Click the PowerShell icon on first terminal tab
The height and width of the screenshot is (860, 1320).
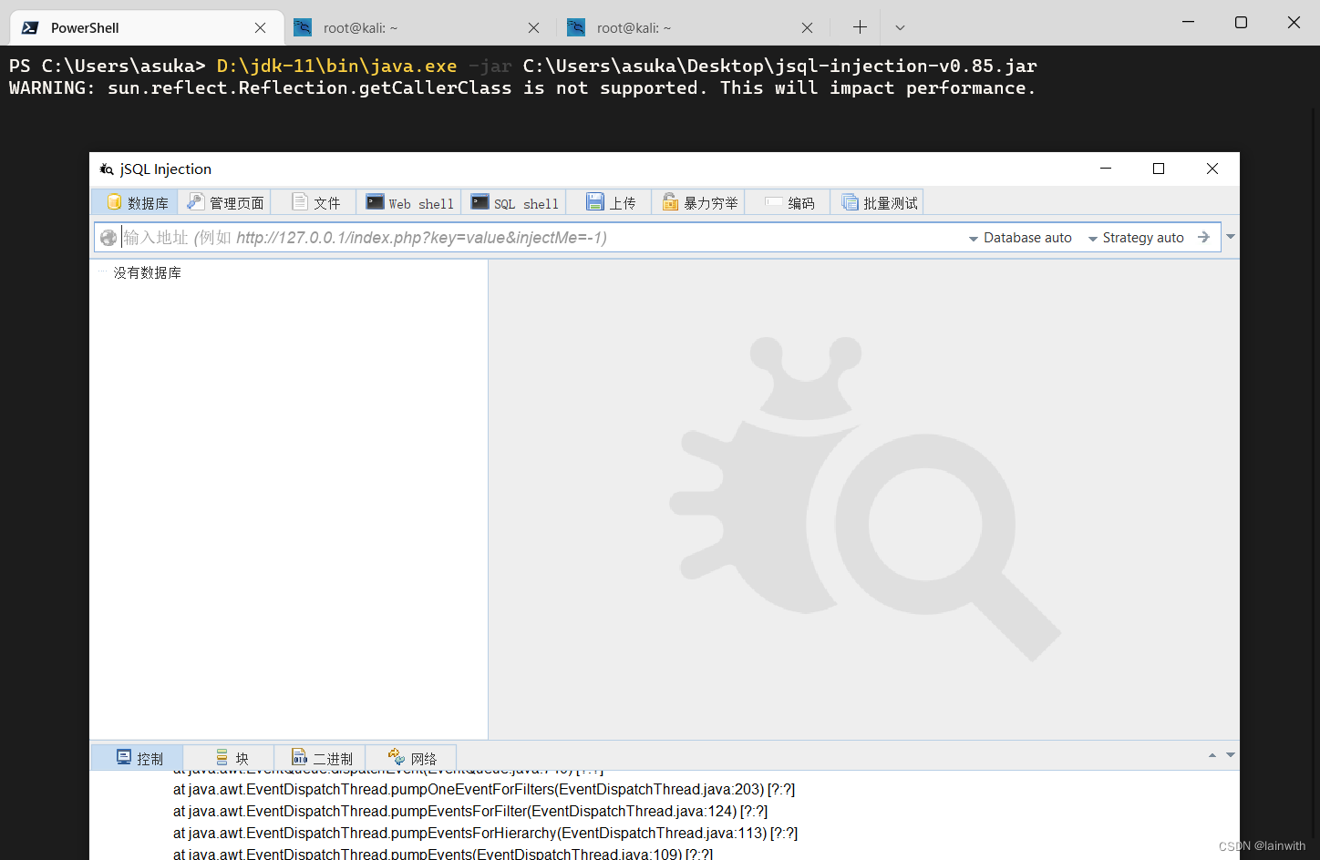coord(30,27)
